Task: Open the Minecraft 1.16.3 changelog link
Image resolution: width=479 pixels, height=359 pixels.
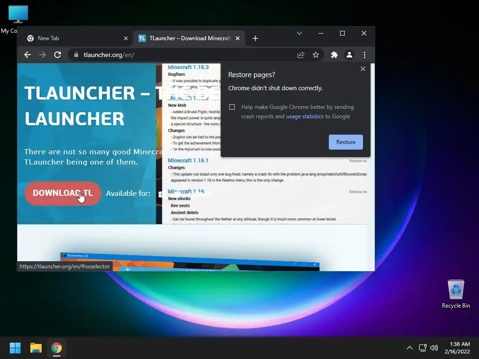Action: (x=188, y=67)
